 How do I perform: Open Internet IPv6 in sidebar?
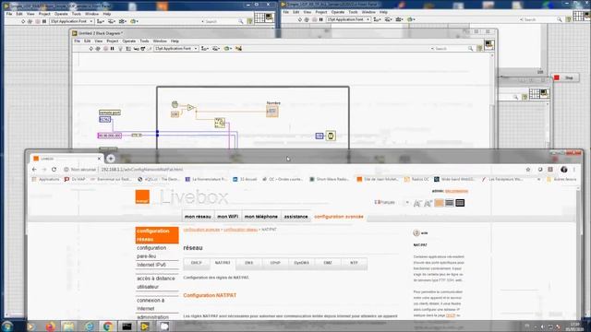[151, 265]
